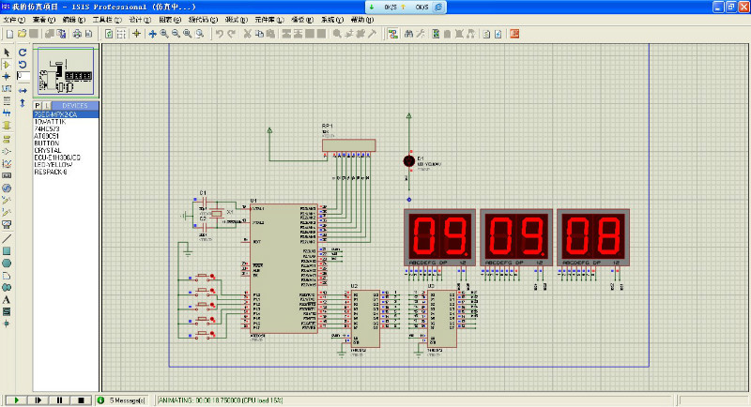Click the rotate anti-clockwise icon
Viewport: 751px width, 407px height.
[x=23, y=64]
